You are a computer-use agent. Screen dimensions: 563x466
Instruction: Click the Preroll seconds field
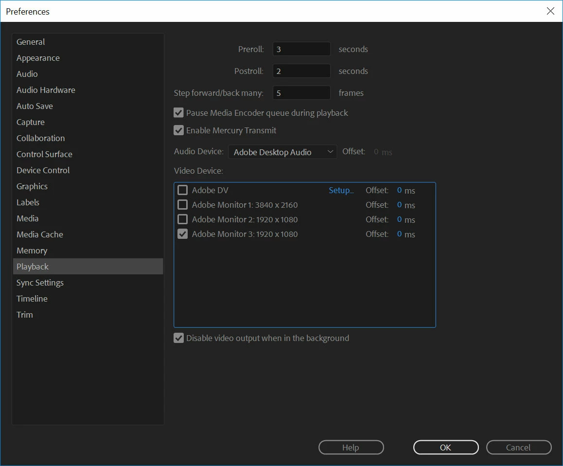[x=301, y=49]
